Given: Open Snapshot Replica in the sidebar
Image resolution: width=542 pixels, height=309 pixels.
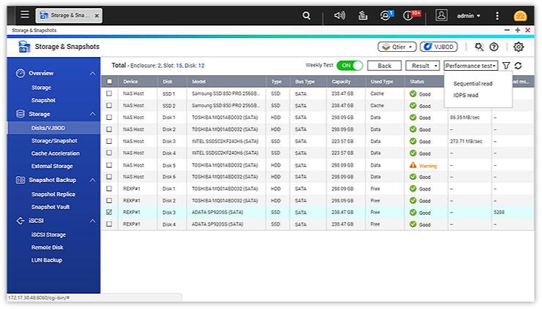Looking at the screenshot, I should pyautogui.click(x=53, y=194).
